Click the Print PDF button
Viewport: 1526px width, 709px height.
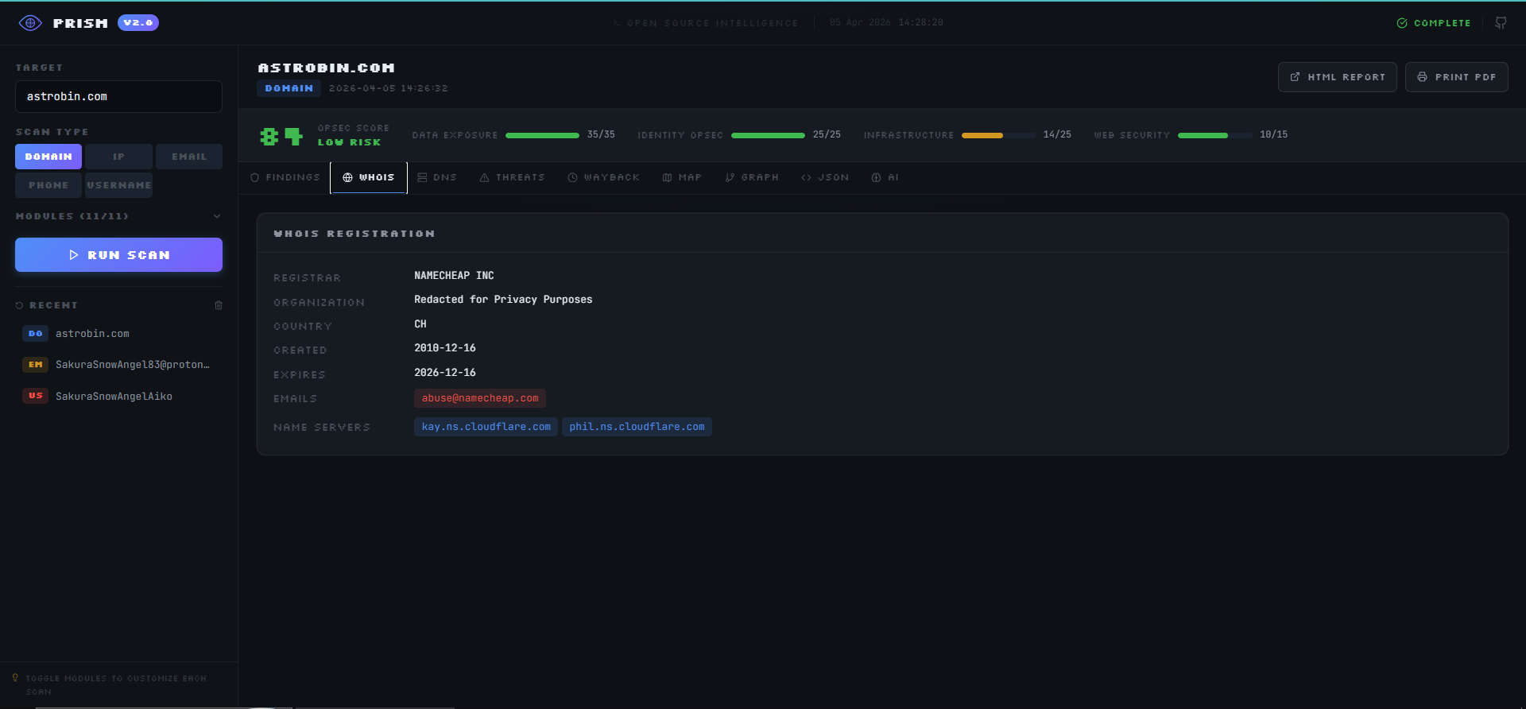[1456, 77]
